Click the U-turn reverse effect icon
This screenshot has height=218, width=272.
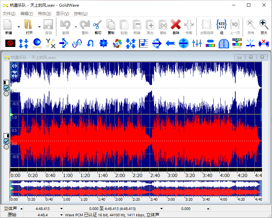(x=90, y=43)
